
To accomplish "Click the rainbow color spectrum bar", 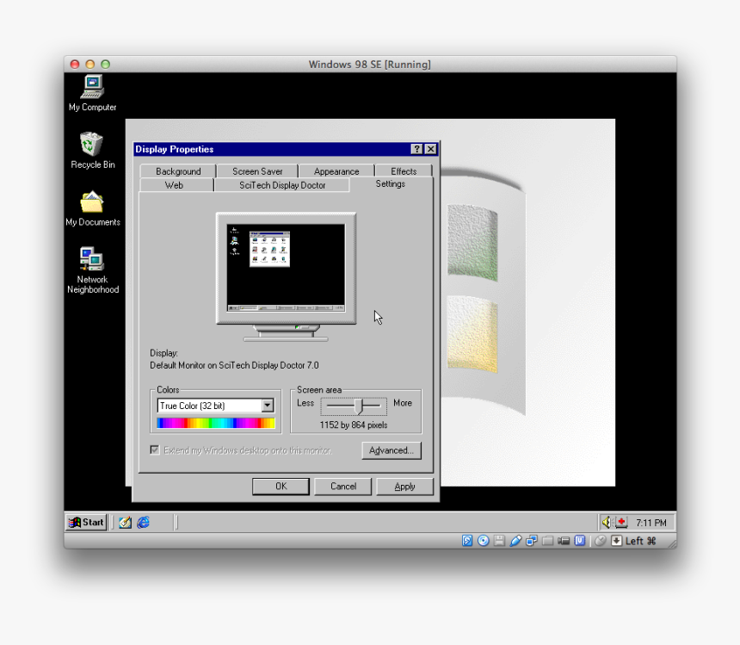I will 216,423.
